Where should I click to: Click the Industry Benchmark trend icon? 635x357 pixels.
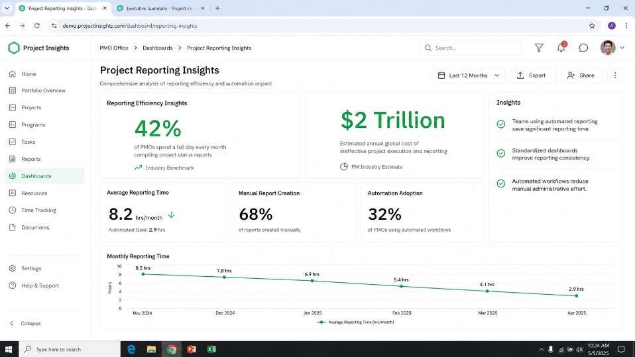point(138,168)
